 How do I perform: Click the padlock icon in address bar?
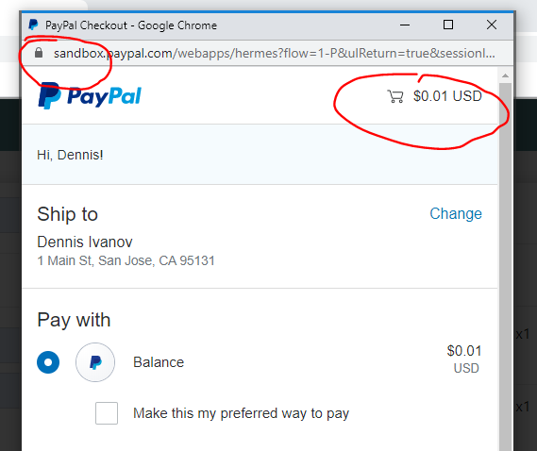[39, 53]
